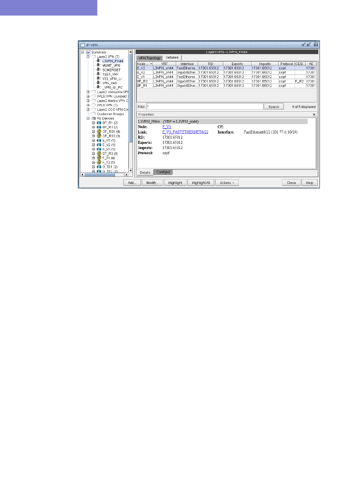Select the BP_R2 row in the table
The width and height of the screenshot is (360, 482).
pos(226,81)
